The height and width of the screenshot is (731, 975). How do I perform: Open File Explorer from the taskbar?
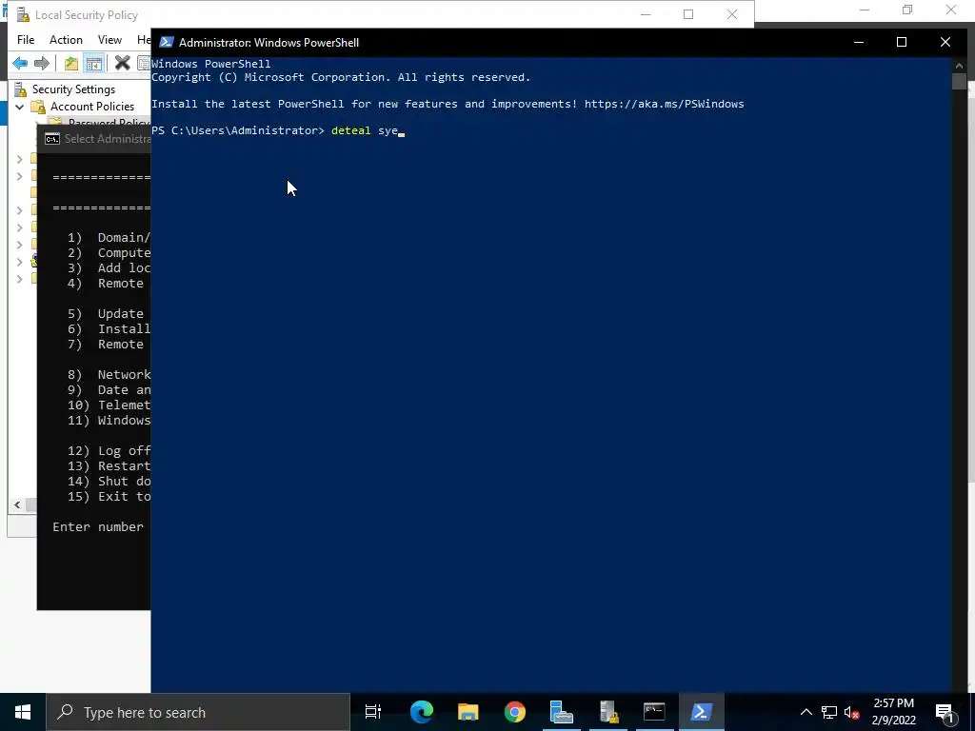pyautogui.click(x=468, y=712)
